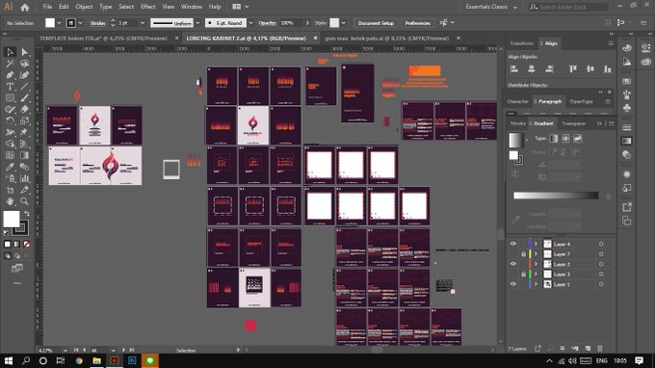Click the Opacity label link
Viewport: 655px width, 368px height.
(x=268, y=23)
